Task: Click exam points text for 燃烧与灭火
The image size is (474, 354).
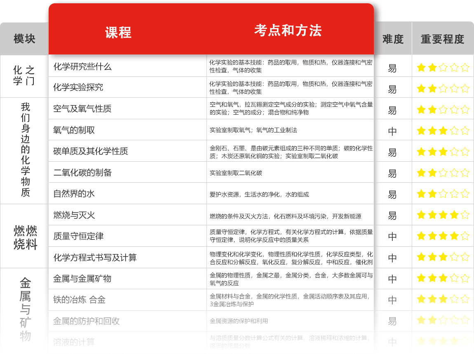Action: [x=285, y=216]
